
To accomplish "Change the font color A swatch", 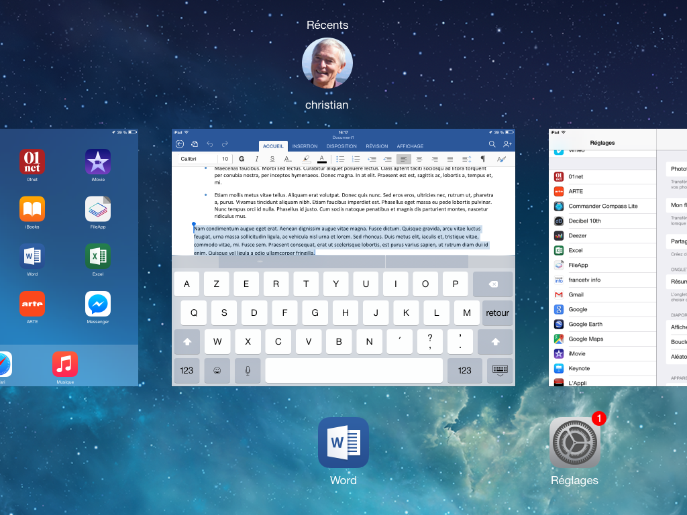I will pyautogui.click(x=322, y=159).
